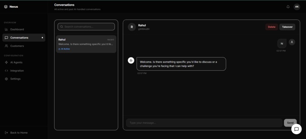This screenshot has height=139, width=306.
Task: Click the bot avatar beside the Welcome message
Action: [x=131, y=60]
